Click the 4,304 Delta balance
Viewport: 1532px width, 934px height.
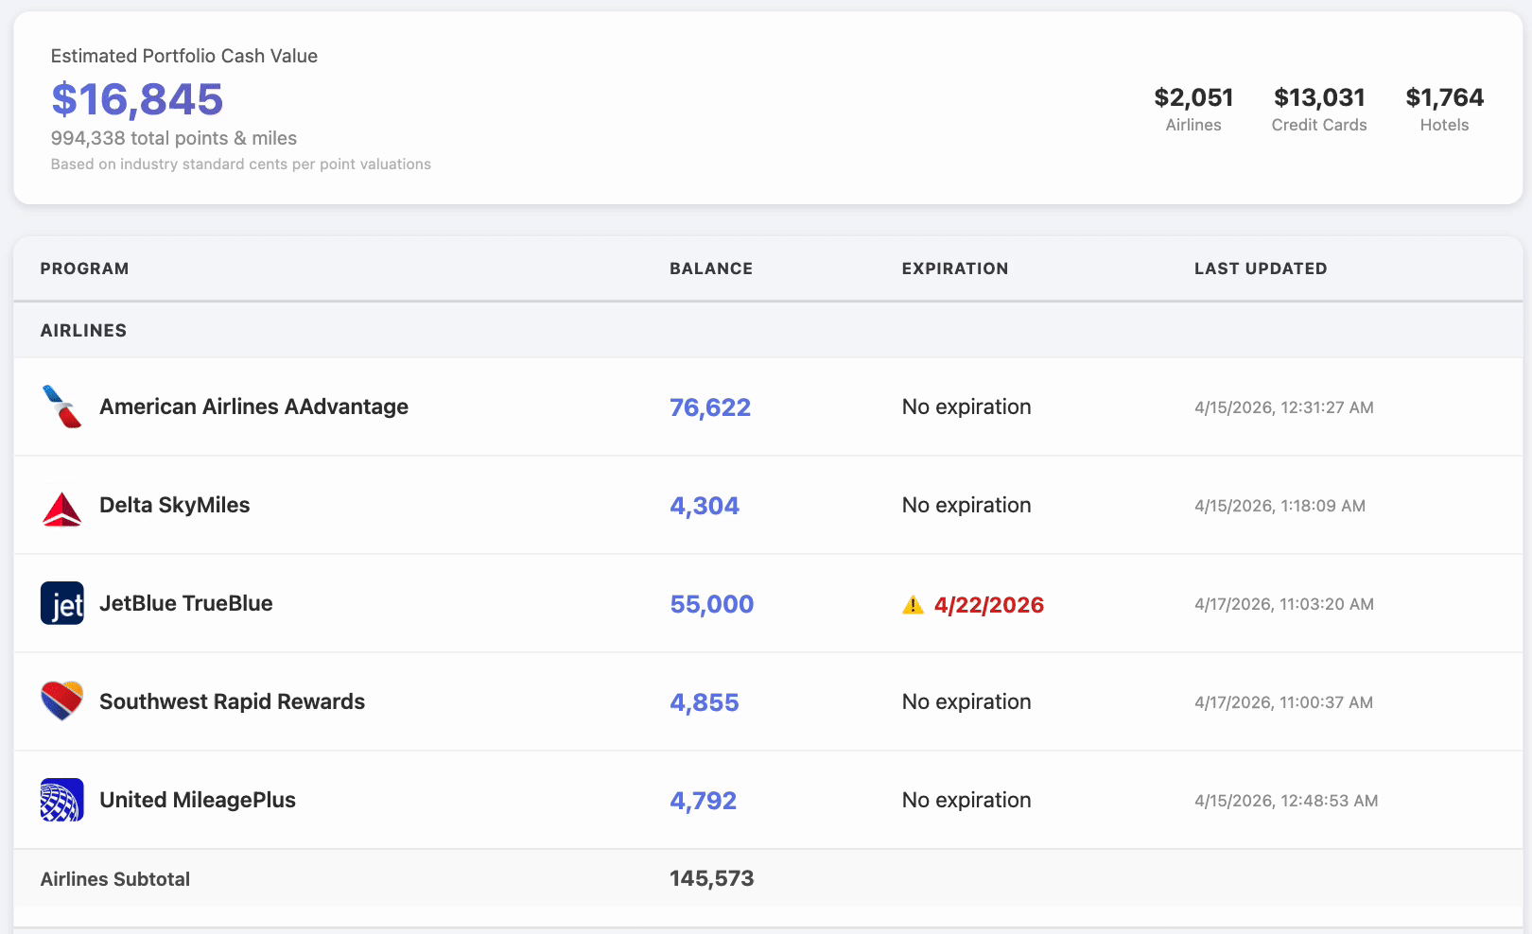705,506
